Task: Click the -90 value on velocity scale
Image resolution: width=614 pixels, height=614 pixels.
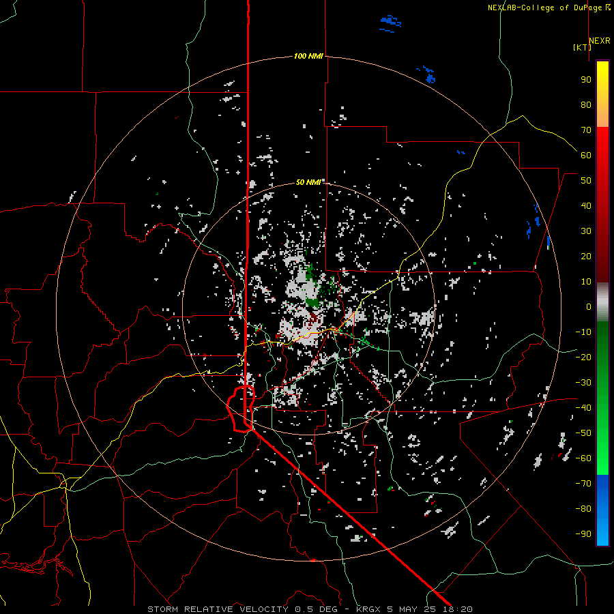Action: pos(583,533)
